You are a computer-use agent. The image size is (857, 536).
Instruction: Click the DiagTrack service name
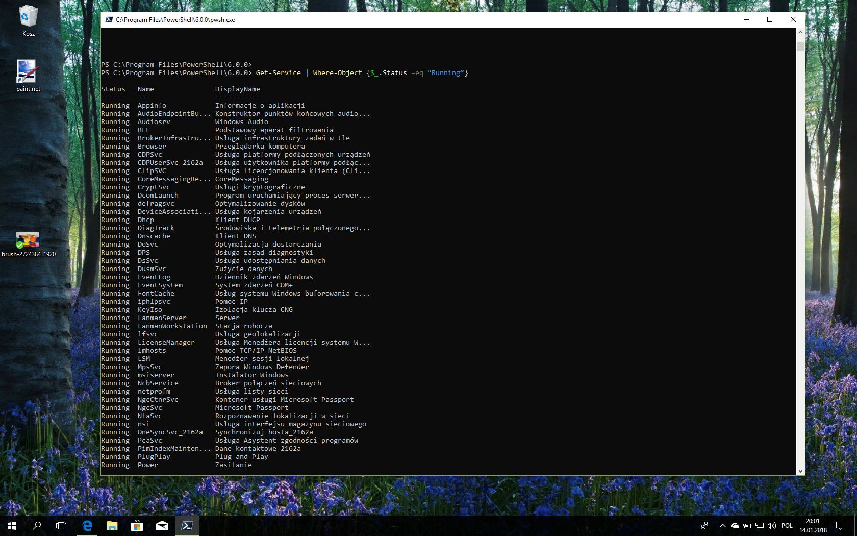click(x=156, y=228)
